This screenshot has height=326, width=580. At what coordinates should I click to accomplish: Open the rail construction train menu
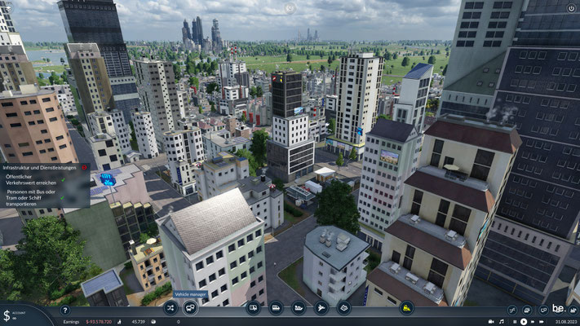pos(276,308)
